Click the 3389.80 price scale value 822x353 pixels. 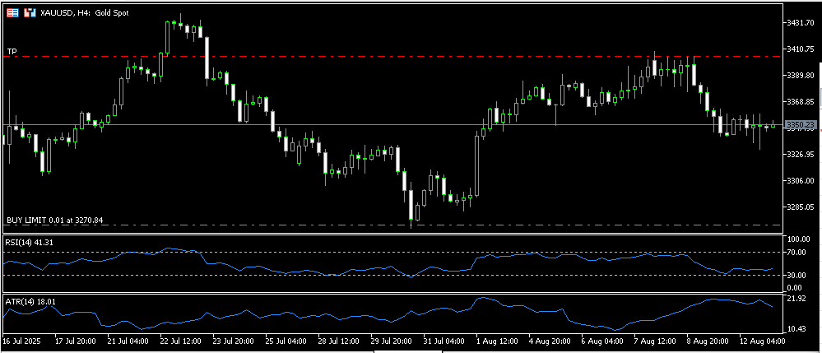tap(800, 76)
